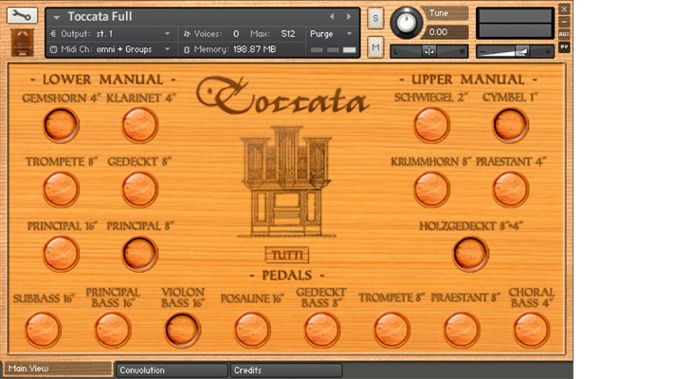Enable the Krummhorn 8" stop
673x379 pixels.
point(431,188)
